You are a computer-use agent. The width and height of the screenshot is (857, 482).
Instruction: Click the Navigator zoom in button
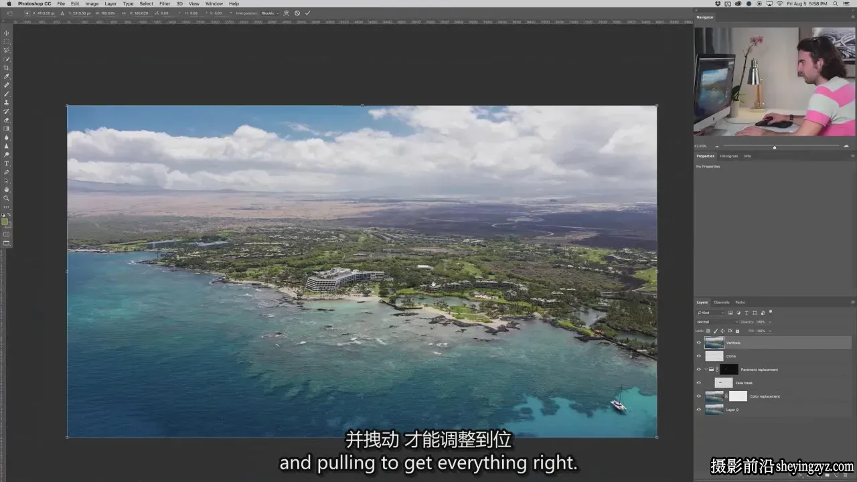846,147
